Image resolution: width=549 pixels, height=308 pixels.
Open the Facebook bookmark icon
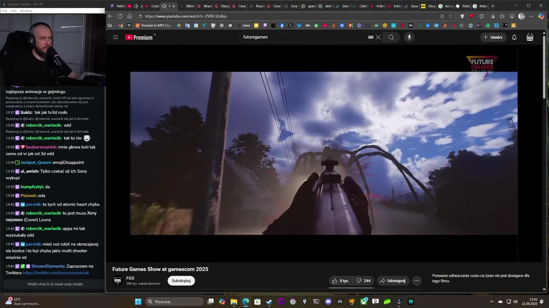coord(282,25)
